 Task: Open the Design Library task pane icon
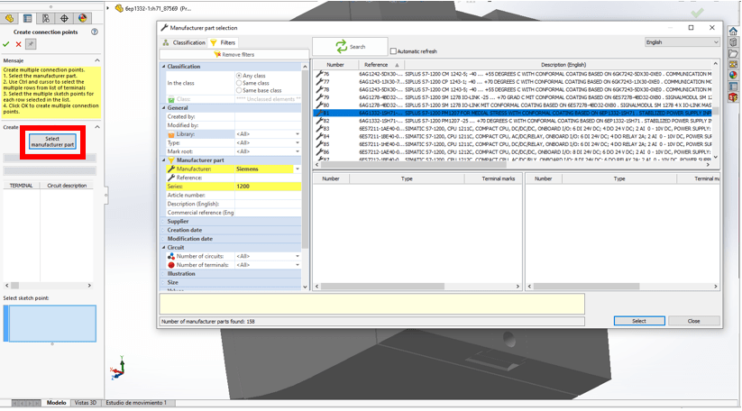[733, 42]
